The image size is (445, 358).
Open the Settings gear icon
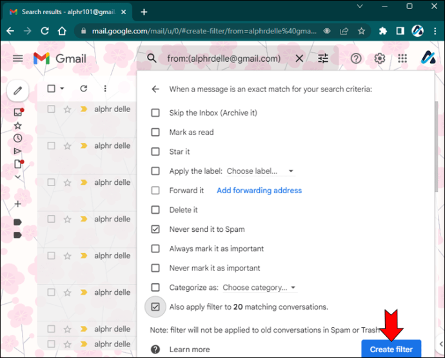coord(379,59)
